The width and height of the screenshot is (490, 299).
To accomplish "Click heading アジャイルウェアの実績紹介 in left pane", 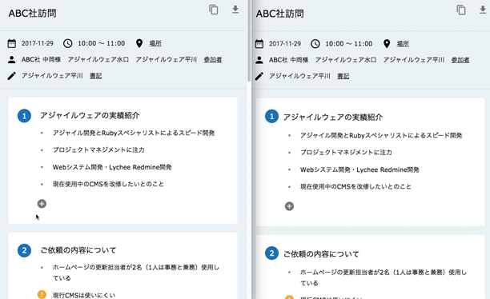I will pyautogui.click(x=90, y=115).
